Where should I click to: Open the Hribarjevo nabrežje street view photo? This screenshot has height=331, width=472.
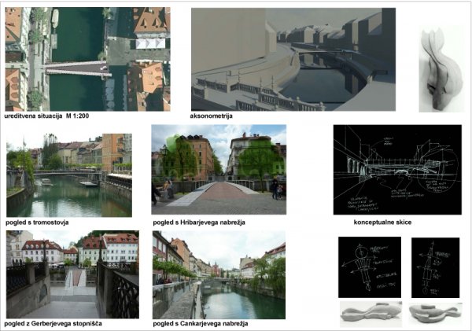[219, 170]
